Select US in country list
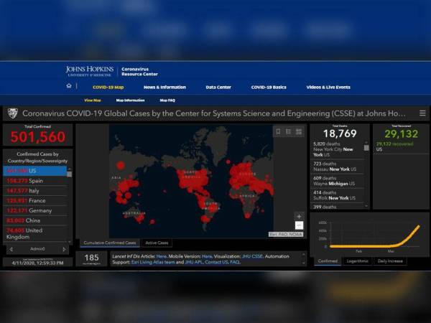This screenshot has width=431, height=323. (35, 171)
